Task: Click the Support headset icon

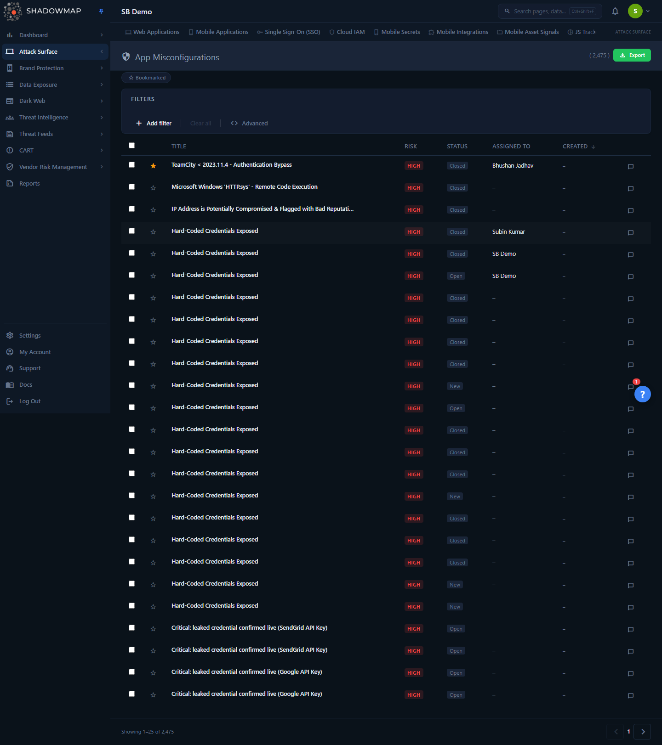Action: coord(10,368)
